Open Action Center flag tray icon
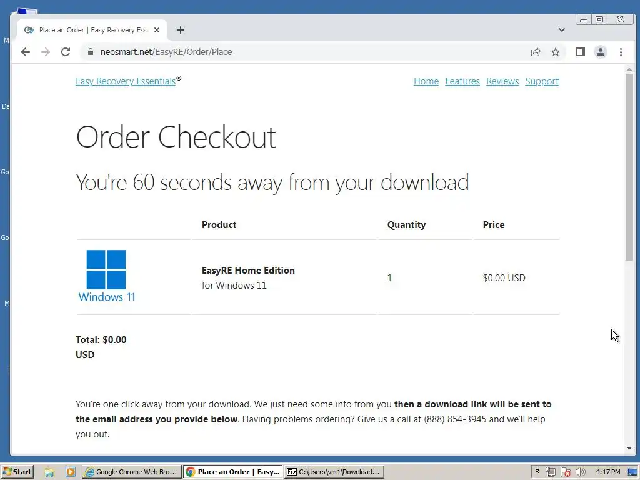The width and height of the screenshot is (640, 480). [x=565, y=472]
